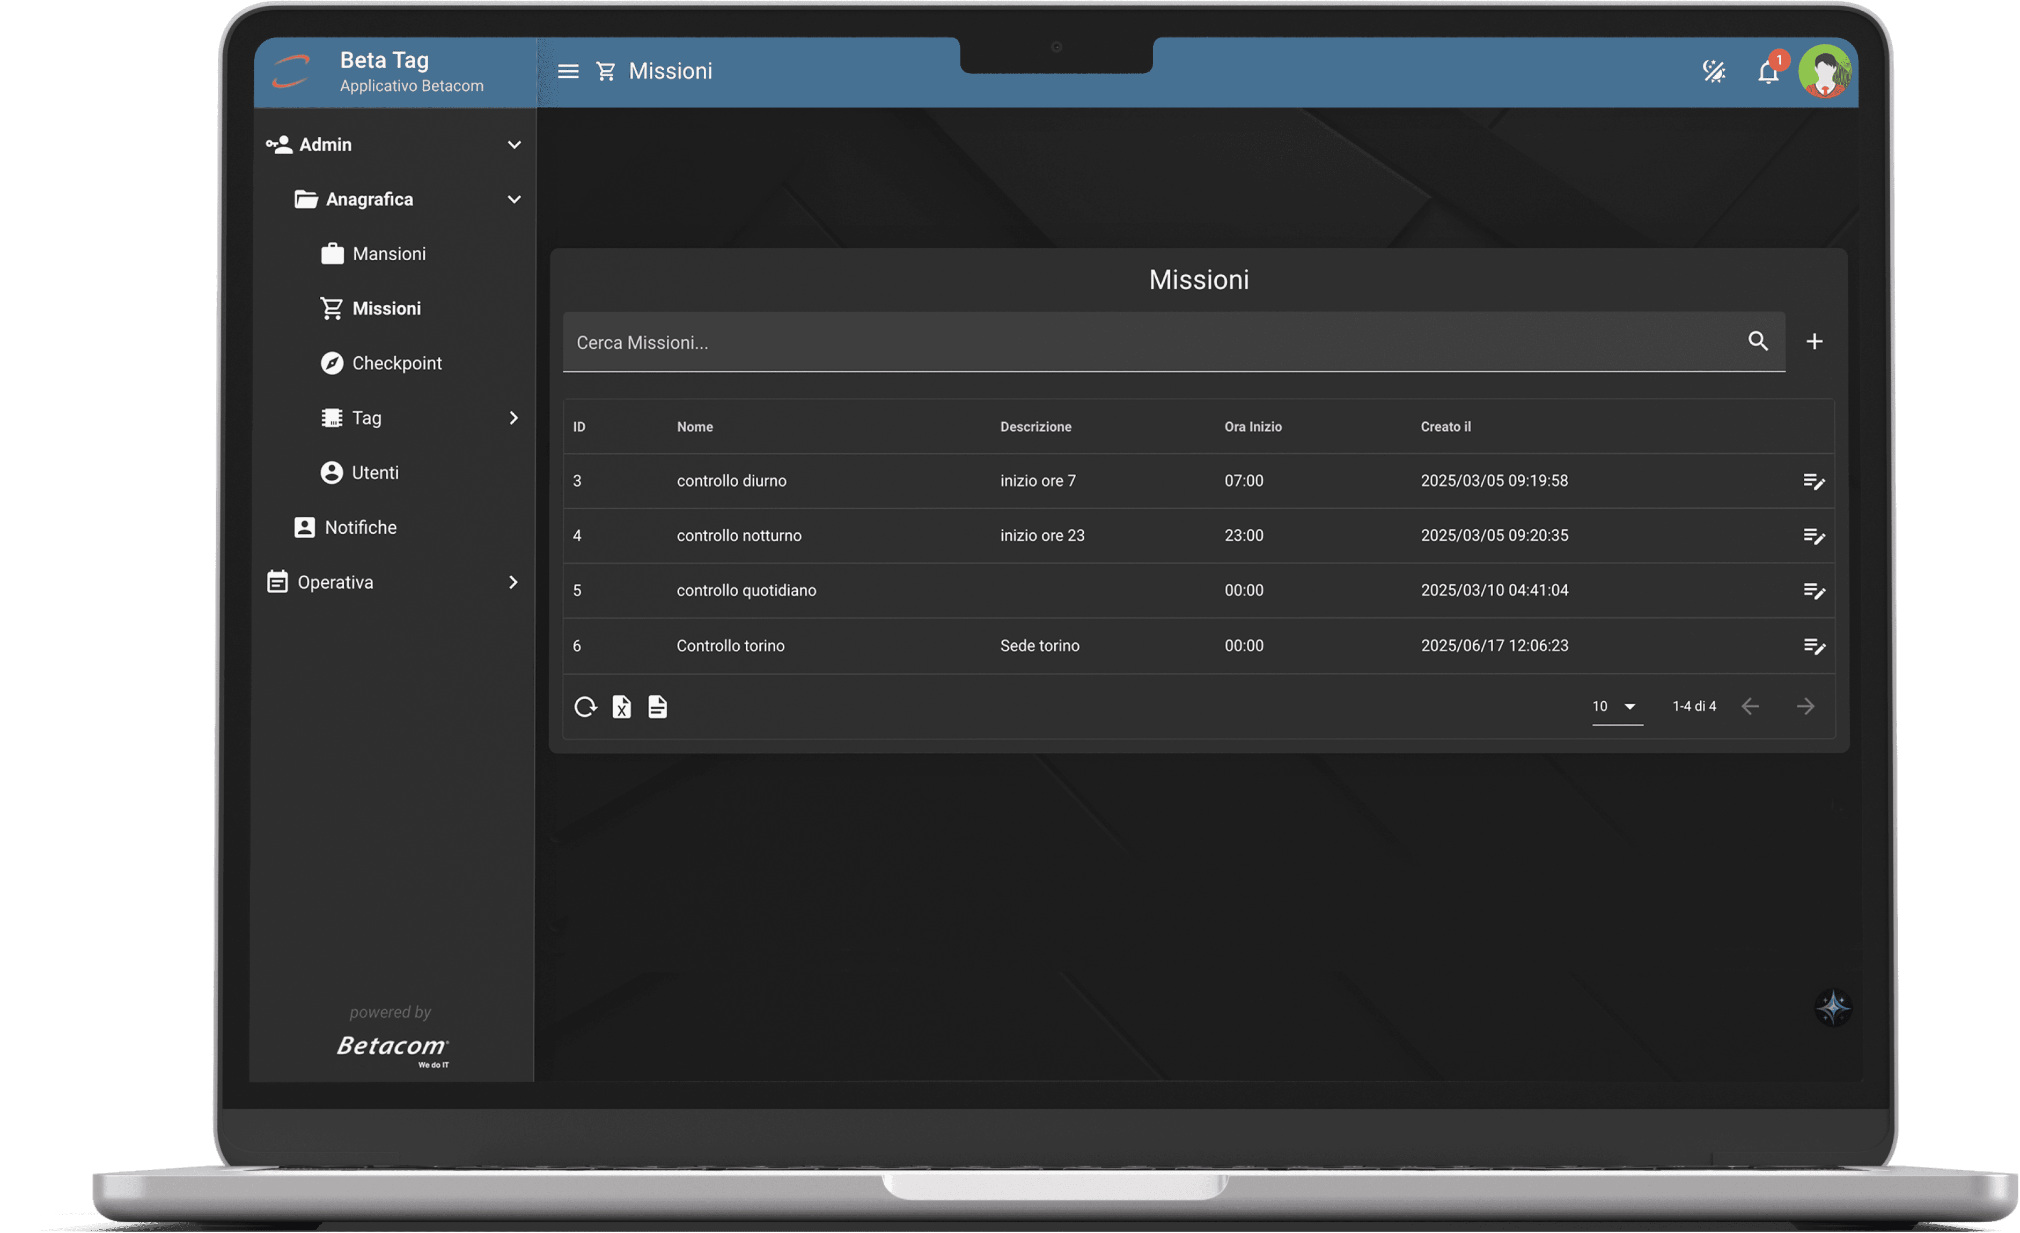Open the user avatar menu
Screen dimensions: 2020x1233
[1824, 72]
